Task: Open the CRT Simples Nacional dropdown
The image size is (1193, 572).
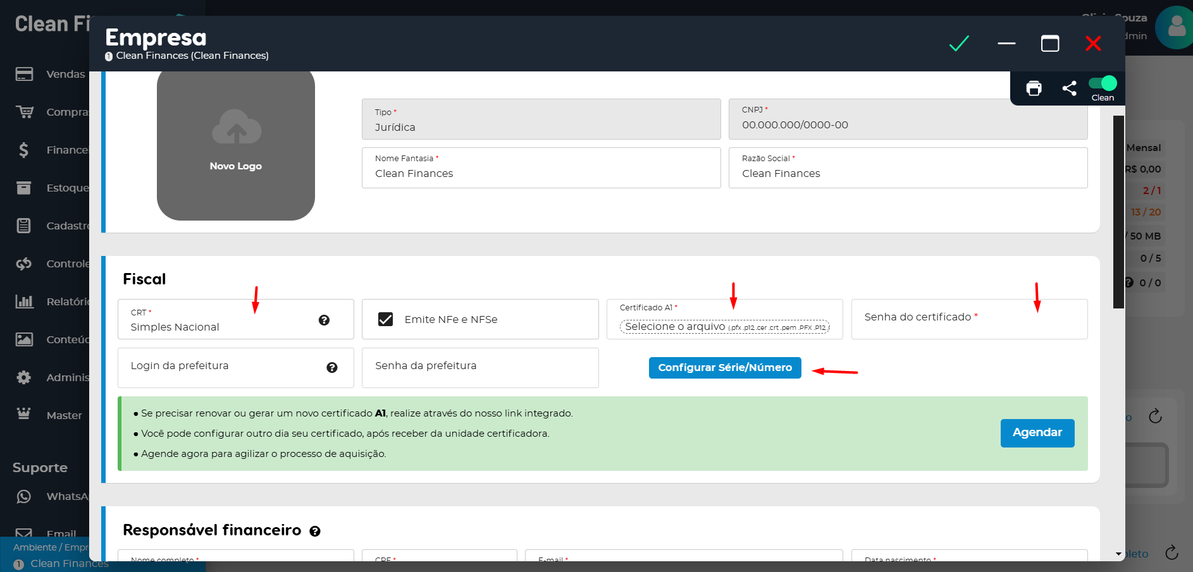Action: pyautogui.click(x=221, y=320)
